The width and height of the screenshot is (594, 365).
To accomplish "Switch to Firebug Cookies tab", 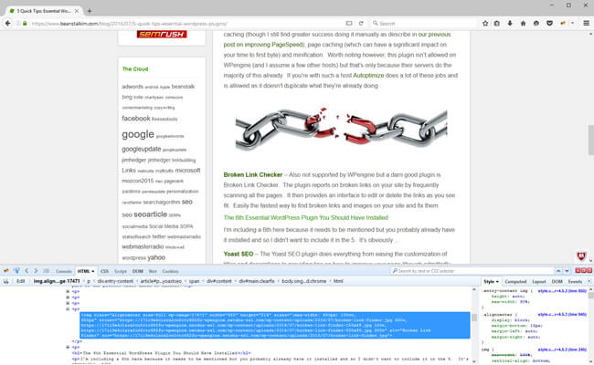I will [x=170, y=271].
